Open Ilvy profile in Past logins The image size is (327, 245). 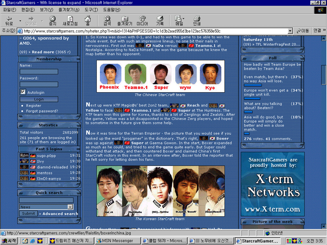coord(40,161)
